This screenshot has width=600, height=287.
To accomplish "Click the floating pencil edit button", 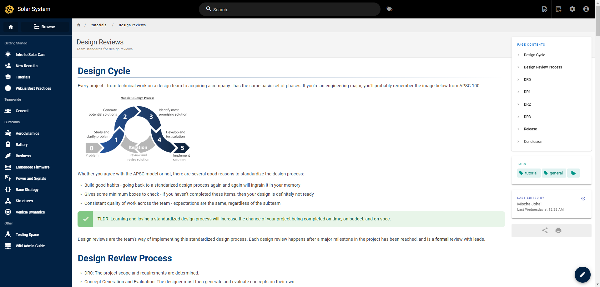I will click(x=582, y=274).
